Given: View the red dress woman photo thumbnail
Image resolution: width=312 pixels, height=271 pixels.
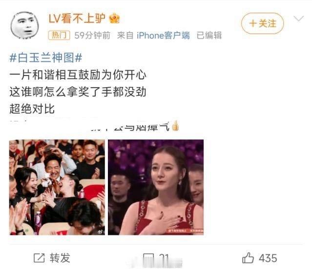Looking at the screenshot, I should [x=156, y=187].
